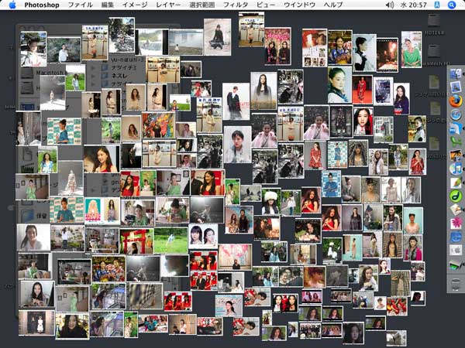Launch iPhoto from the Dock
465x348 pixels.
[x=456, y=155]
